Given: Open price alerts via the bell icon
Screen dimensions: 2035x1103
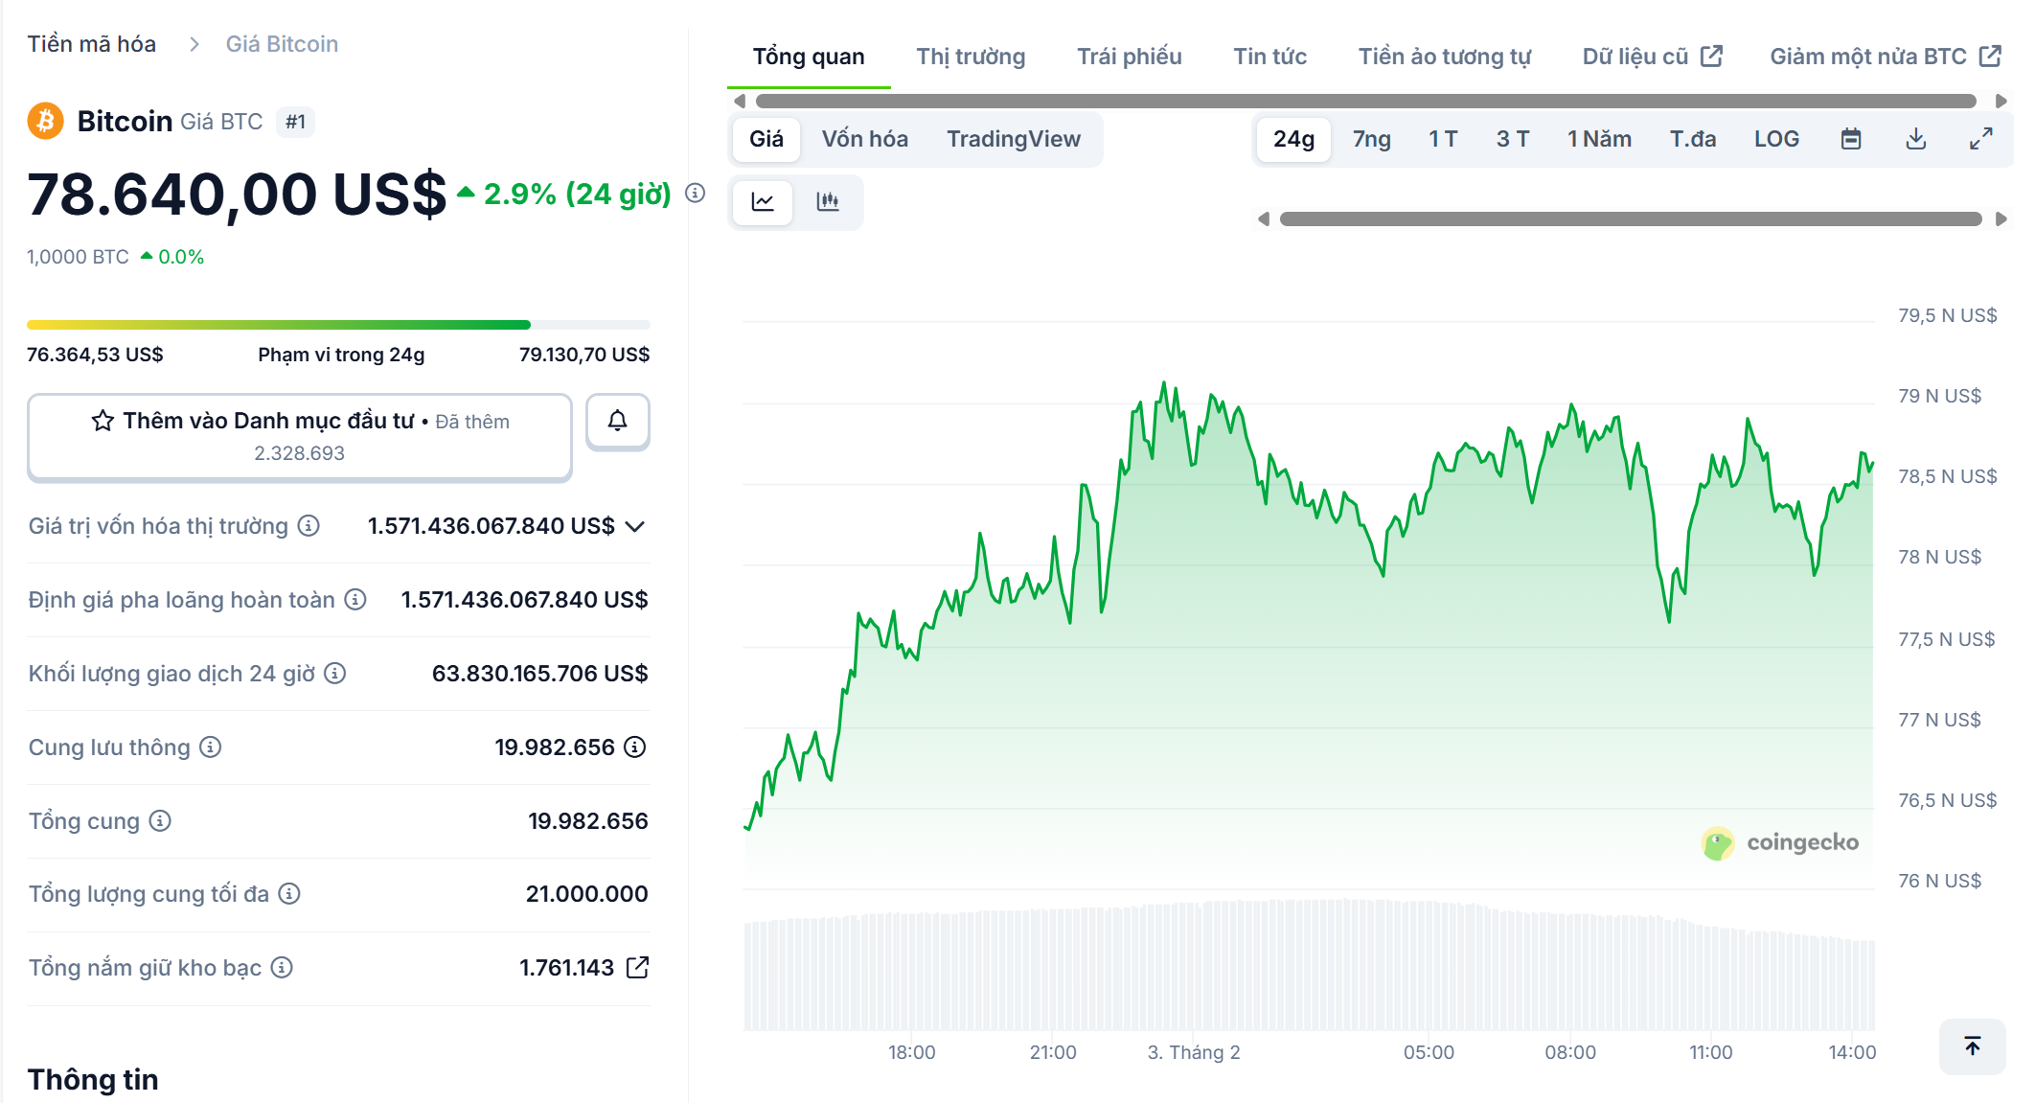Looking at the screenshot, I should pos(617,422).
